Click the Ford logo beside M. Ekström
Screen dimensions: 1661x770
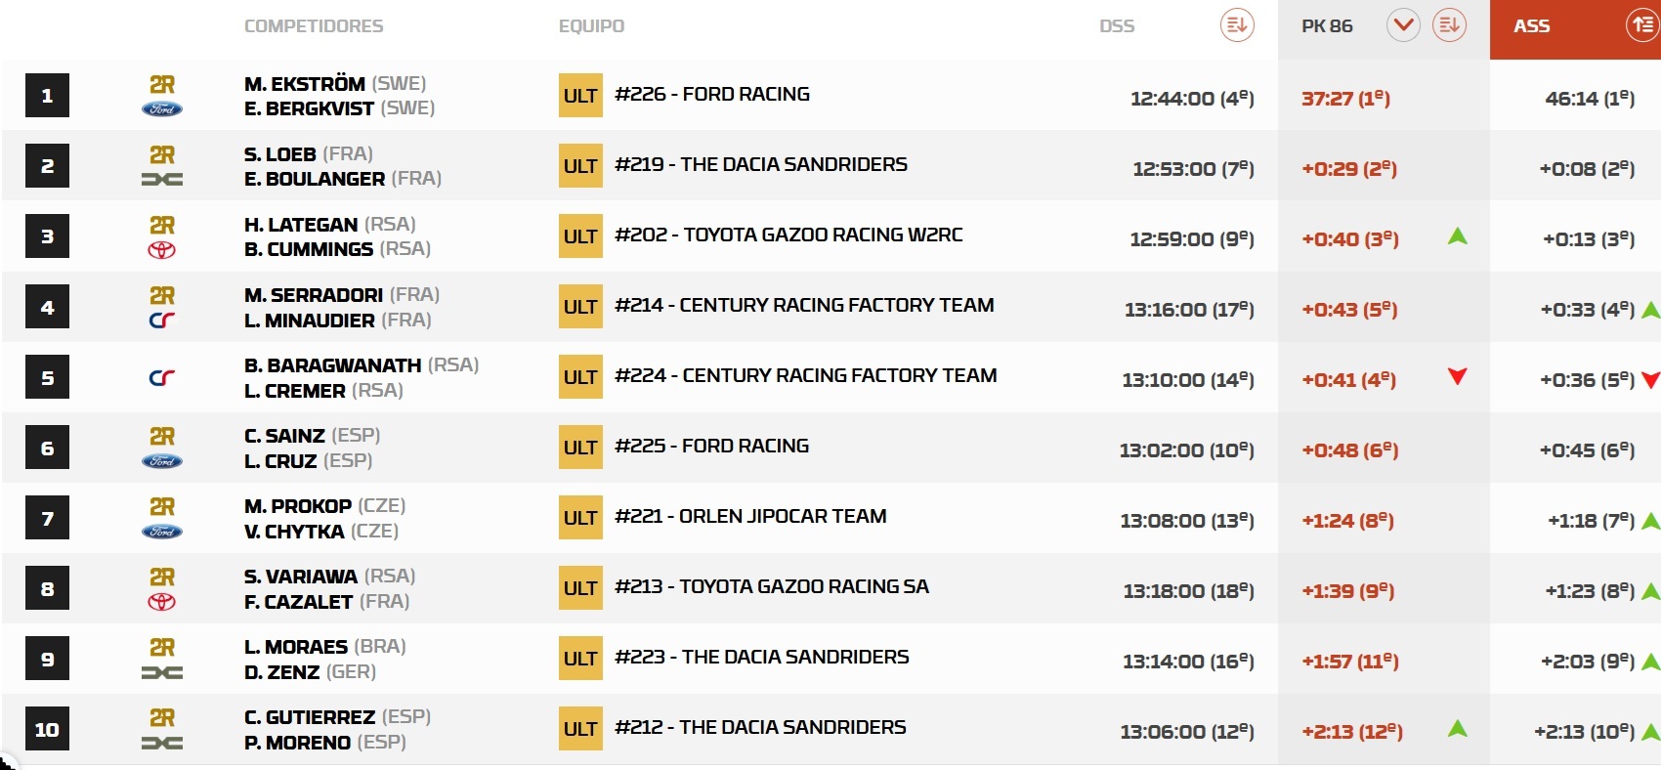[162, 109]
